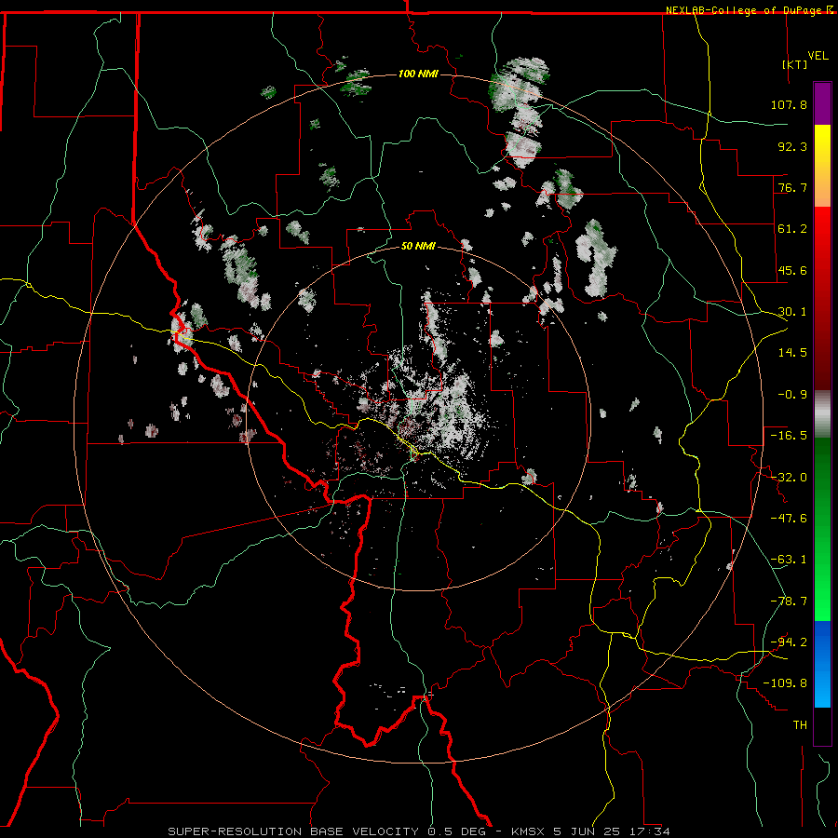The height and width of the screenshot is (838, 838).
Task: Click the -78.7 velocity scale value
Action: coord(789,601)
